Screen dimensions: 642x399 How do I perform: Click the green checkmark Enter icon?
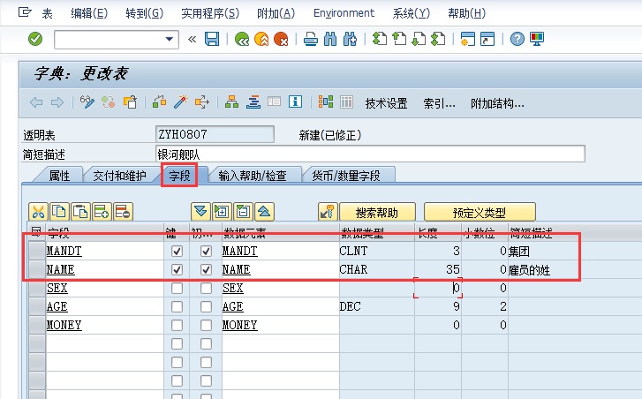35,40
